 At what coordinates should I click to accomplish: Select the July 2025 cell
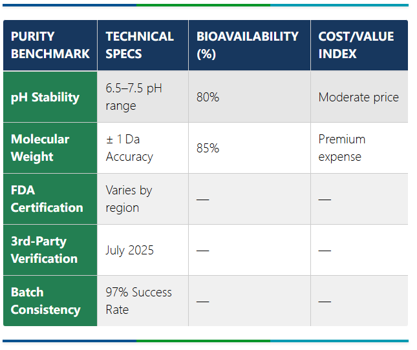tap(130, 250)
